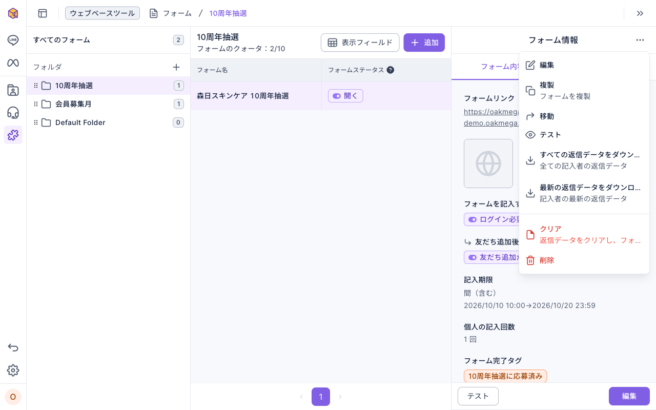The width and height of the screenshot is (656, 410).
Task: Download all reply data menu entry
Action: 584,160
